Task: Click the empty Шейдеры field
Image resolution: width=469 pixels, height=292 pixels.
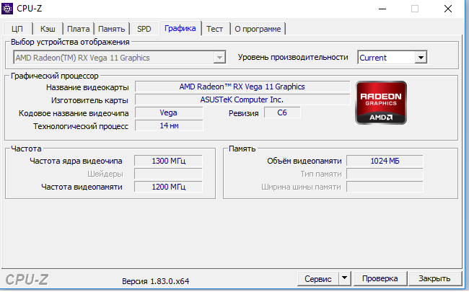Action: pyautogui.click(x=168, y=174)
